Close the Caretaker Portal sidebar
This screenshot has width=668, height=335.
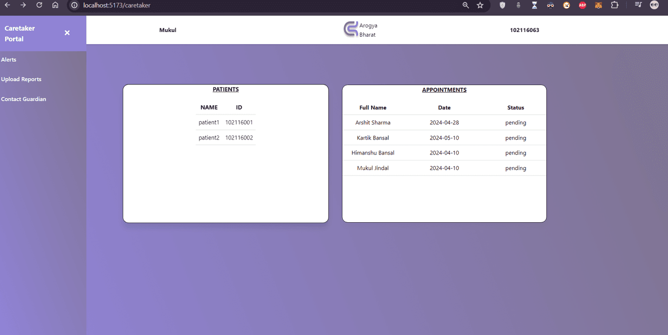pos(67,32)
